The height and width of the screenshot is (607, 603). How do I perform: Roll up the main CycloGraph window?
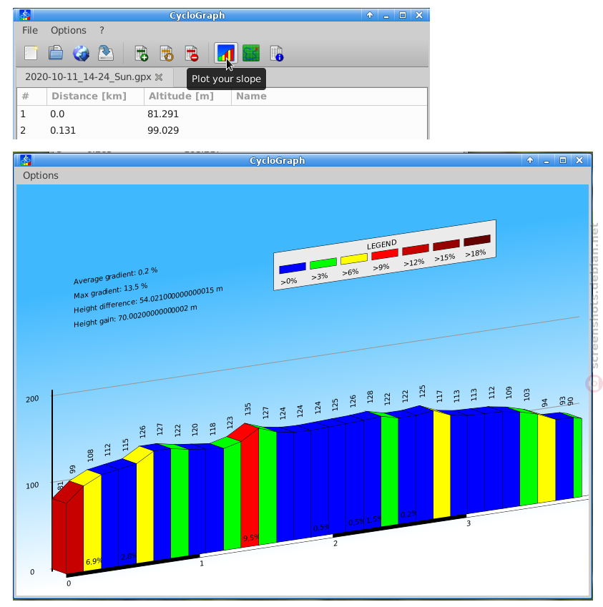coord(370,15)
